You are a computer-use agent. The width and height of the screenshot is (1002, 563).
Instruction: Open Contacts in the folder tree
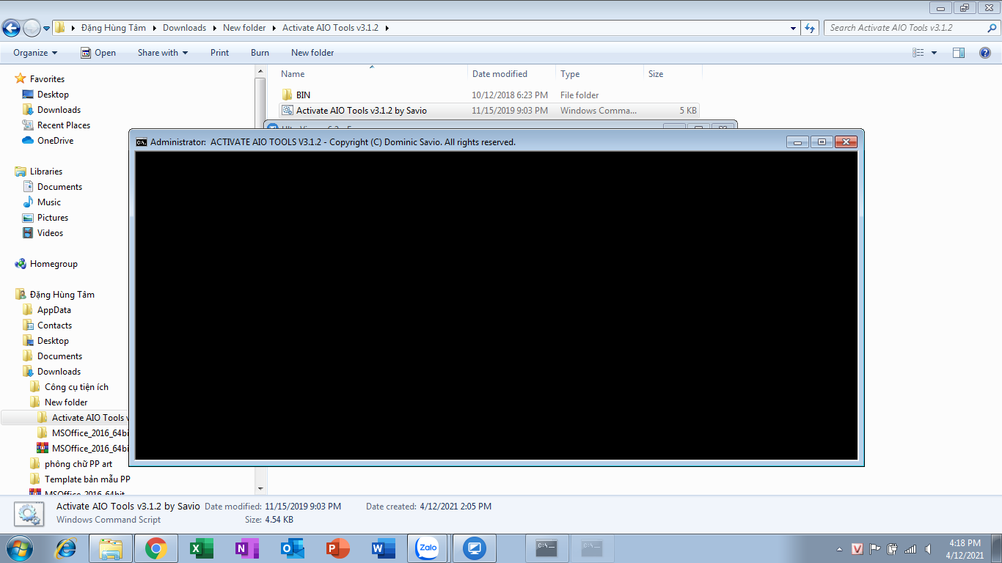point(55,325)
